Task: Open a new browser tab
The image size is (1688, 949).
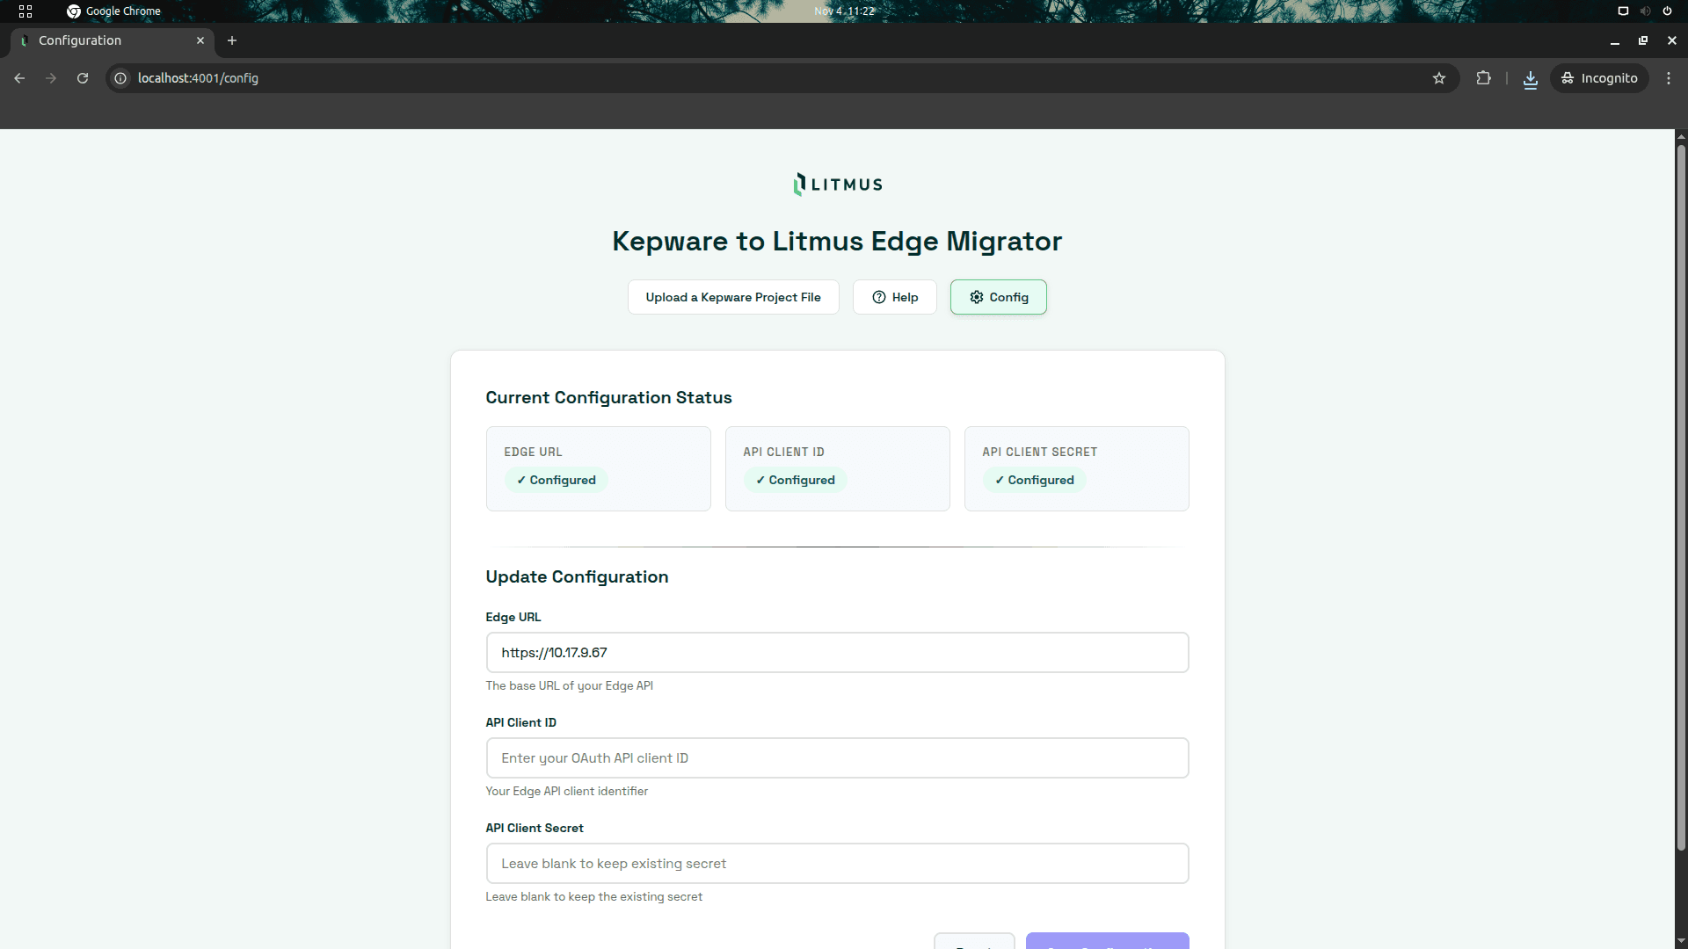Action: pos(231,40)
